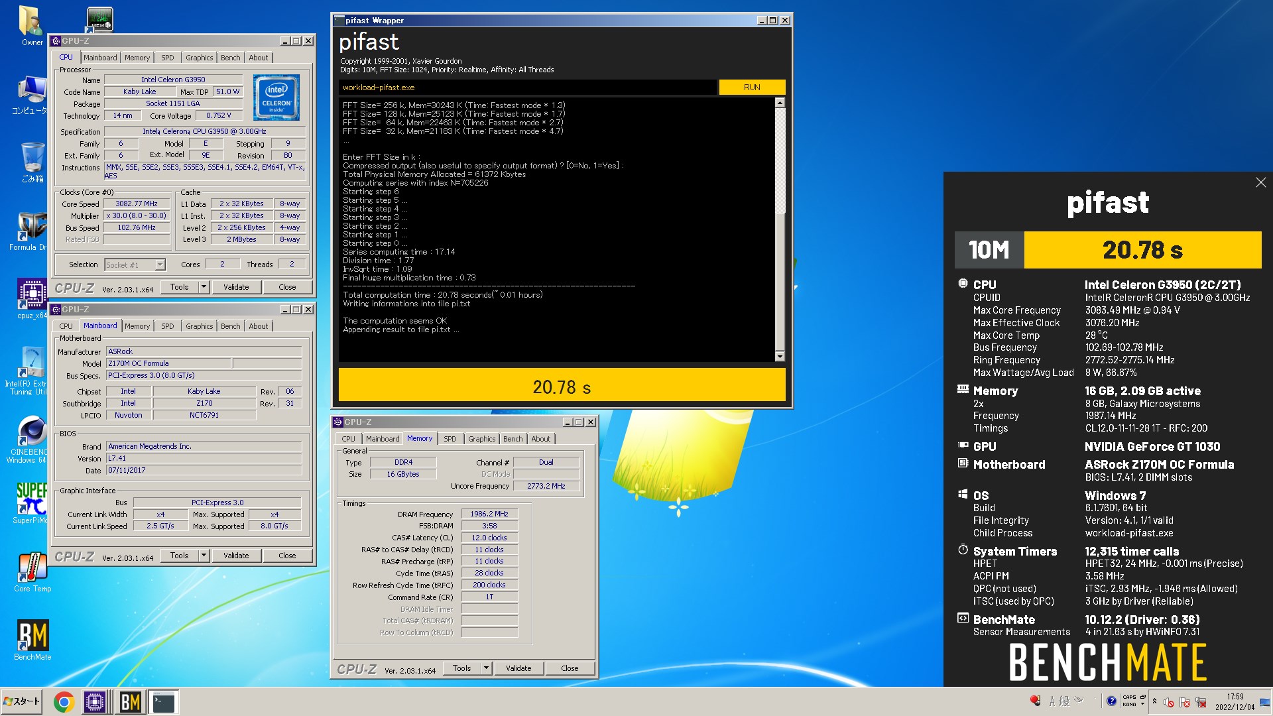Click the Model field Z170M OC Formula

coord(168,363)
